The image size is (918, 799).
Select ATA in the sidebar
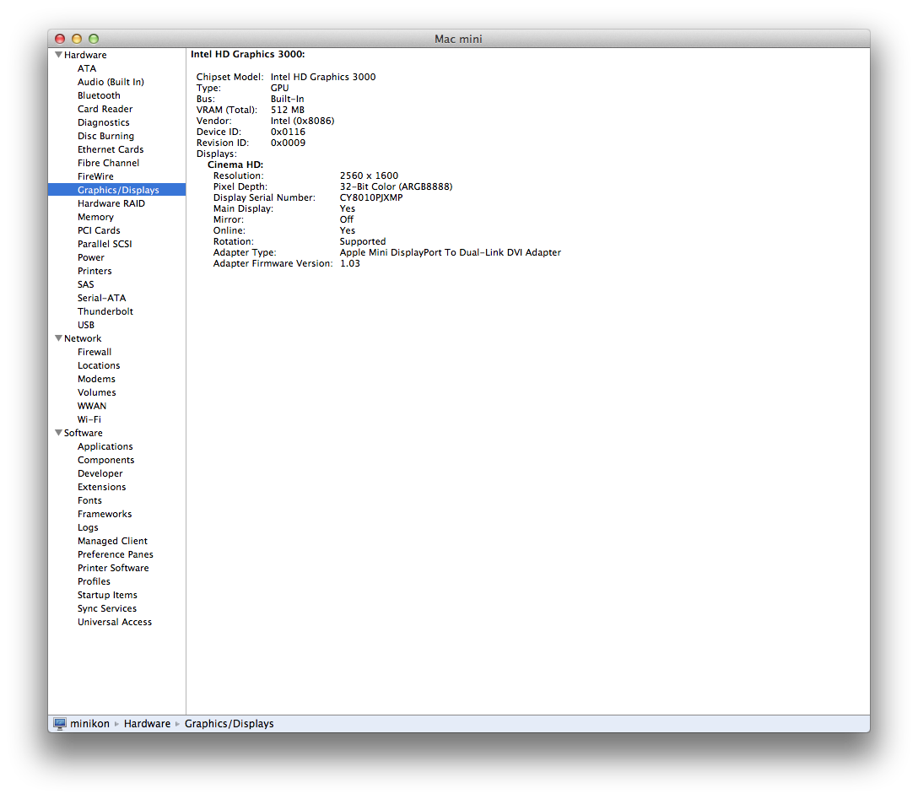[87, 68]
